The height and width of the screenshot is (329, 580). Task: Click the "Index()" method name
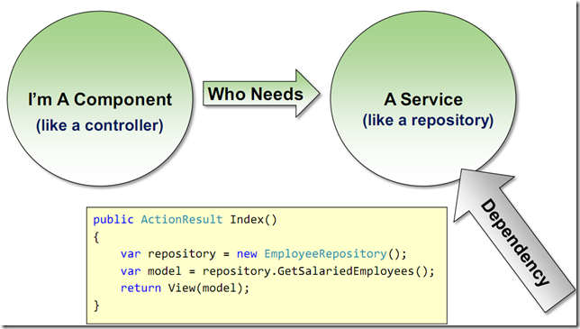pyautogui.click(x=253, y=219)
